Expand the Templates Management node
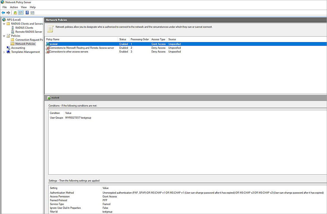Viewport: 327px width, 214px height. click(4, 52)
